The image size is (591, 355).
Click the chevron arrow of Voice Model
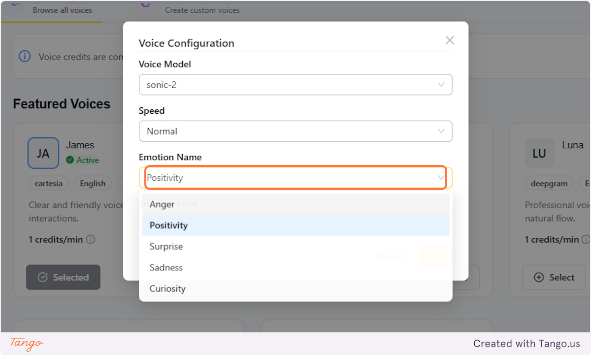[441, 85]
